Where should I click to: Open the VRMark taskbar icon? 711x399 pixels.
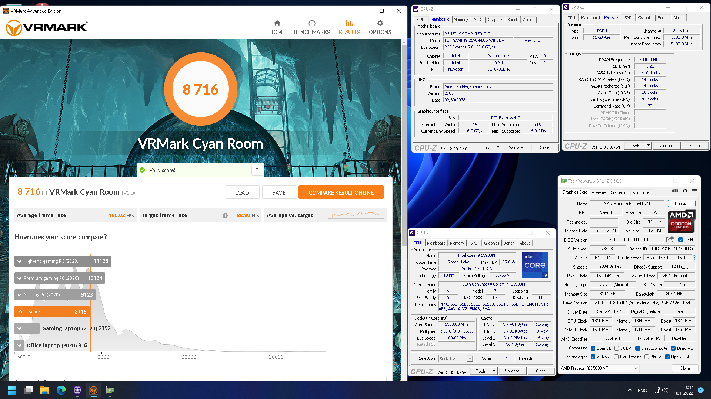(94, 390)
